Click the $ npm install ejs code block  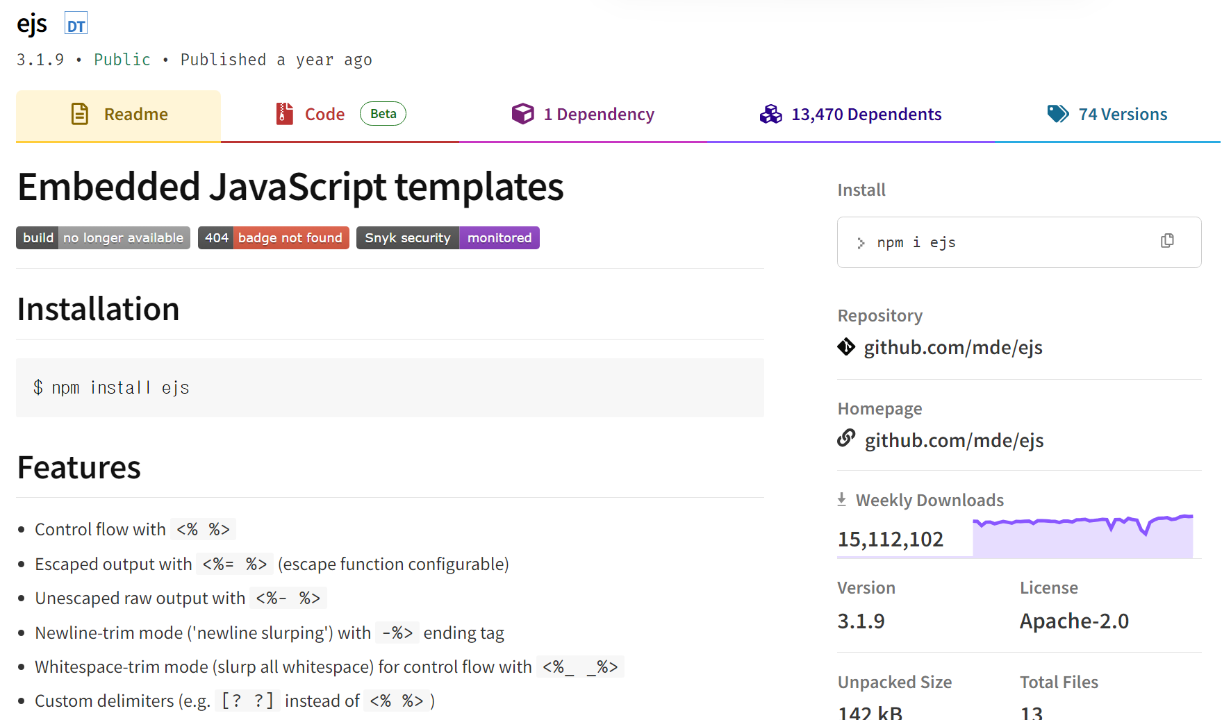point(390,387)
